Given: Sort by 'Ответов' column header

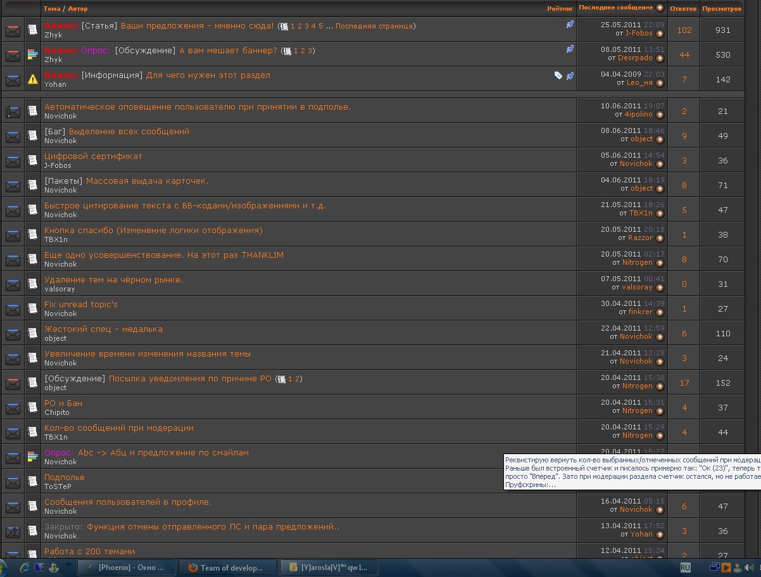Looking at the screenshot, I should click(x=682, y=9).
